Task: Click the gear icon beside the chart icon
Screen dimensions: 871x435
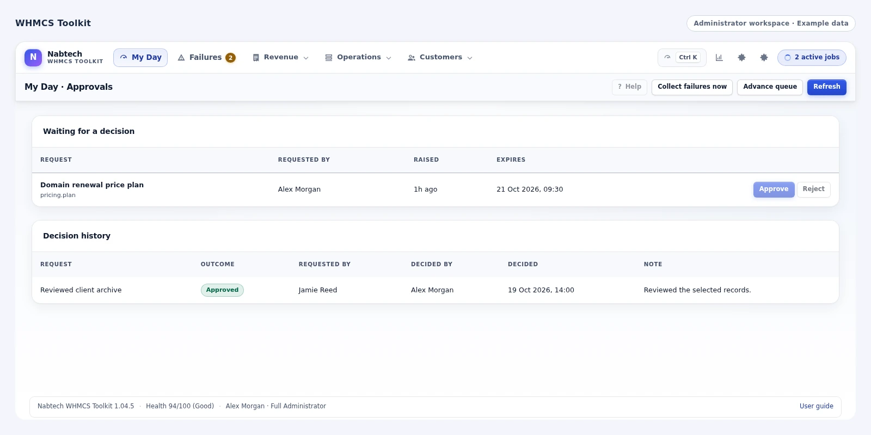Action: 741,57
